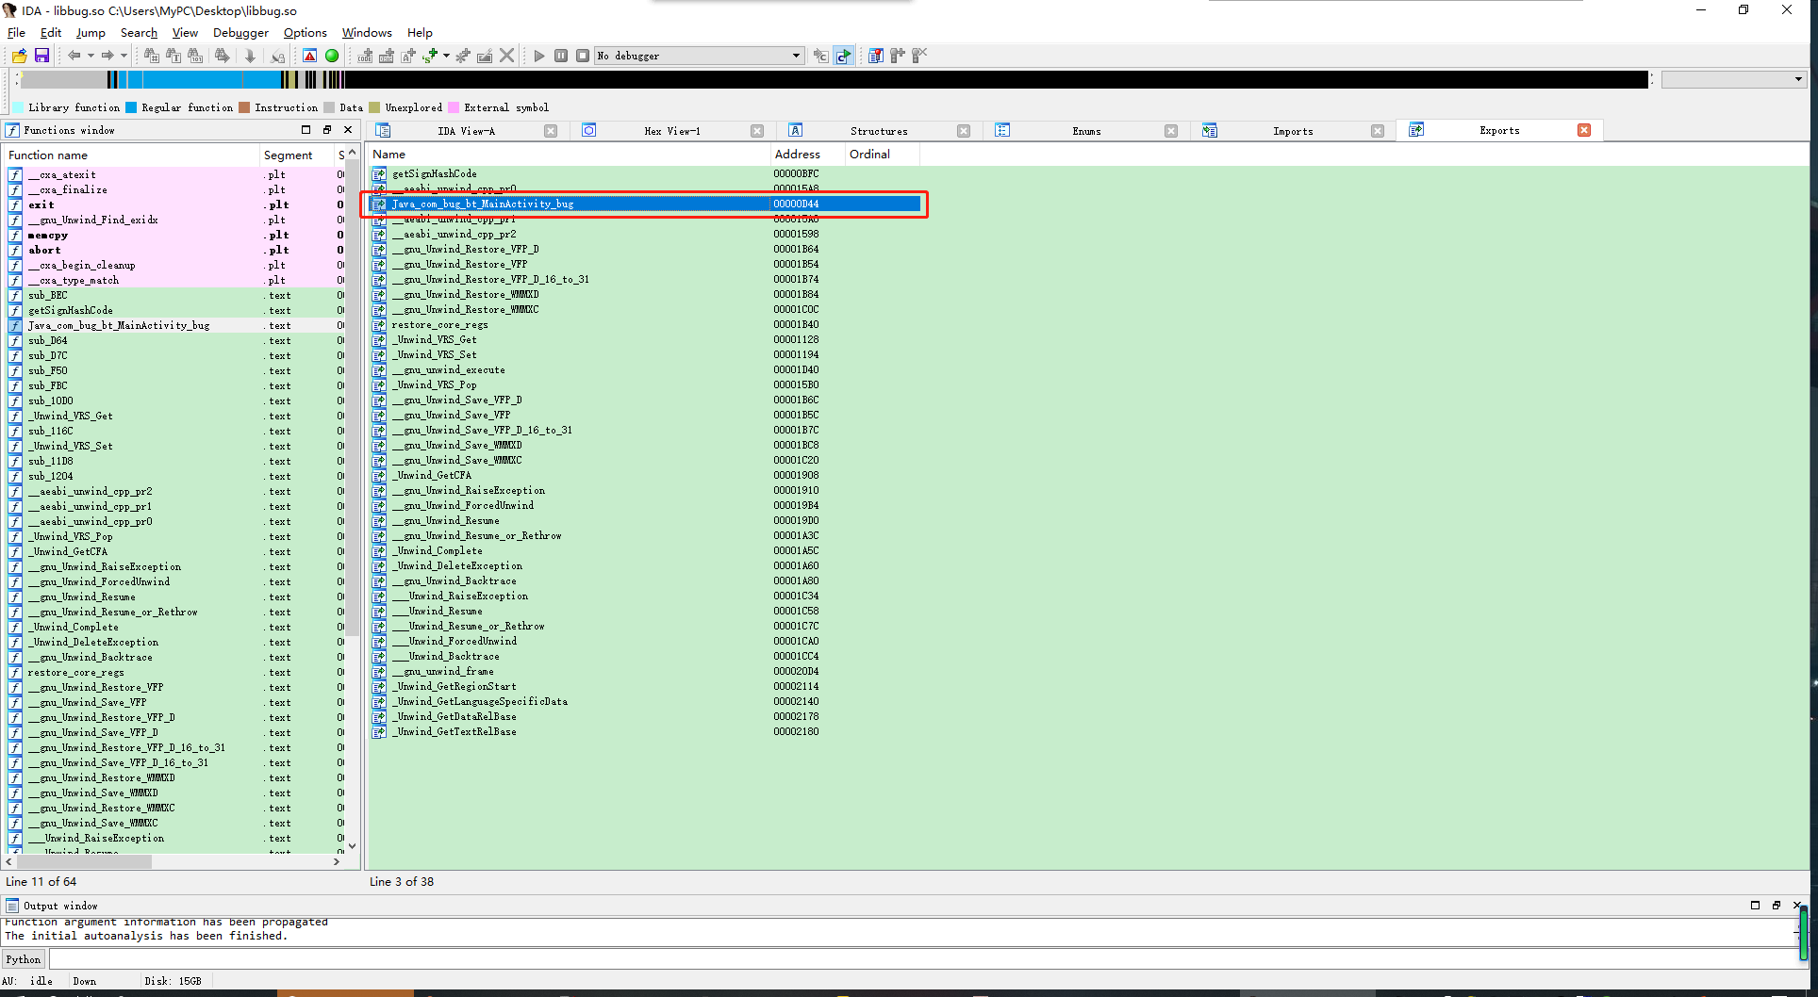Viewport: 1818px width, 997px height.
Task: Click the green circle analysis indicator
Action: tap(332, 56)
